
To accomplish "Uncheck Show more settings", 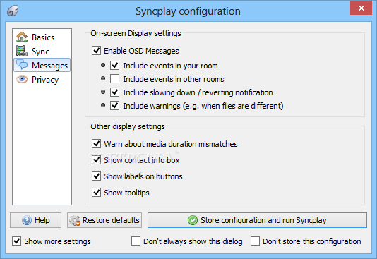I will coord(16,241).
